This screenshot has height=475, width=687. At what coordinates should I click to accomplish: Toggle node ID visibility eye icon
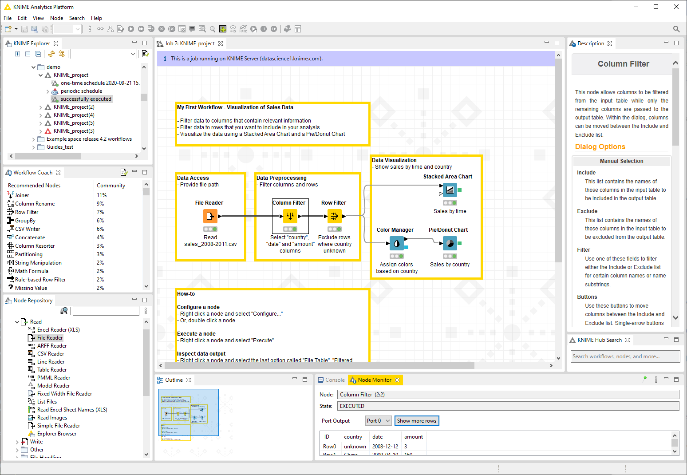pos(233,29)
